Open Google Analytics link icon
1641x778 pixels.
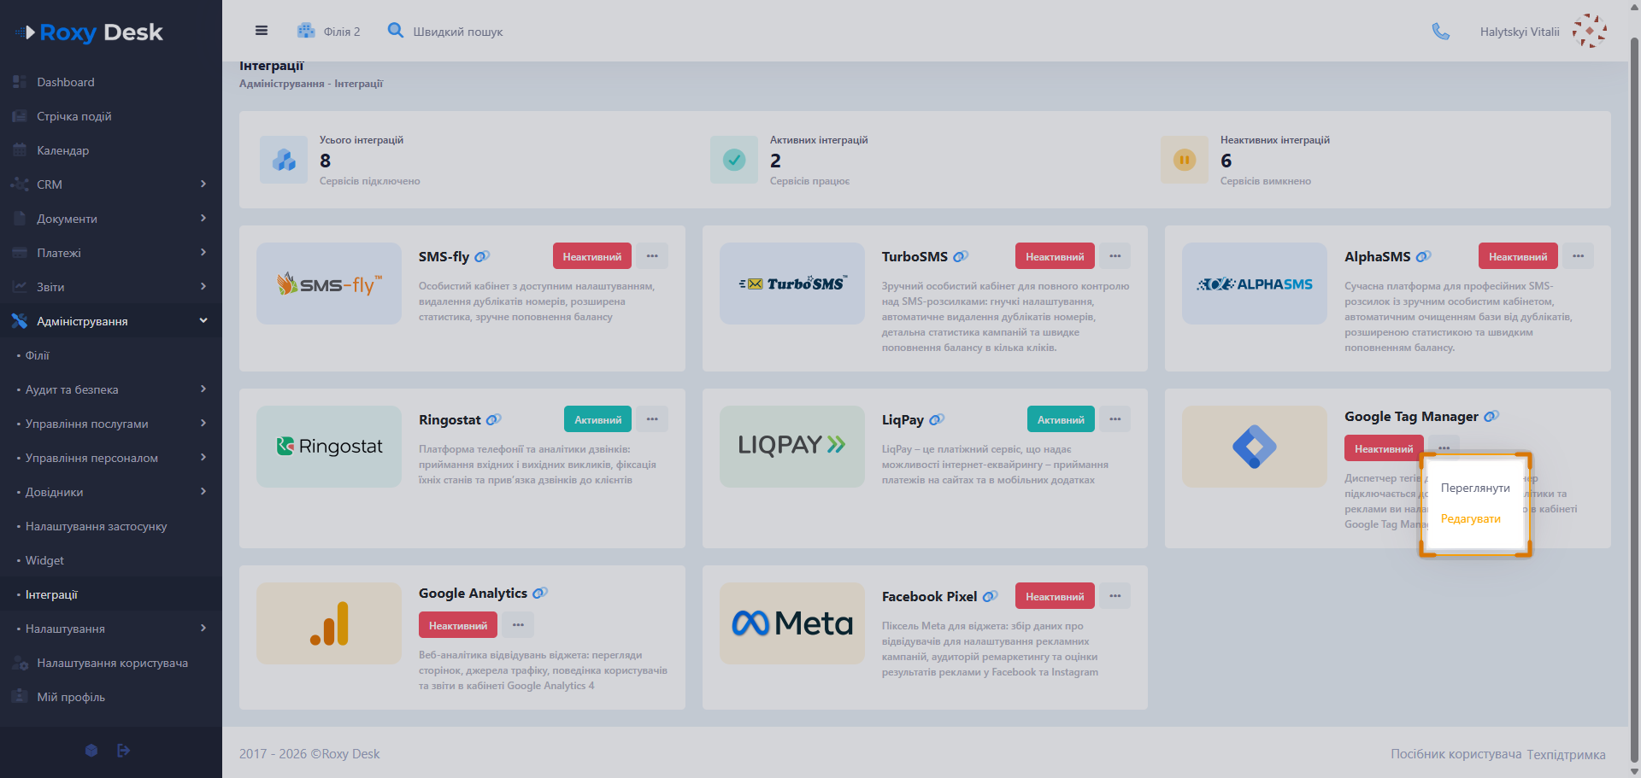click(x=540, y=593)
